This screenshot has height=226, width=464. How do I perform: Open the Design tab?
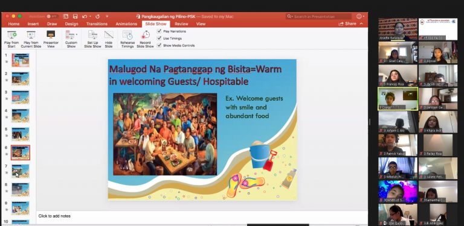[x=71, y=24]
